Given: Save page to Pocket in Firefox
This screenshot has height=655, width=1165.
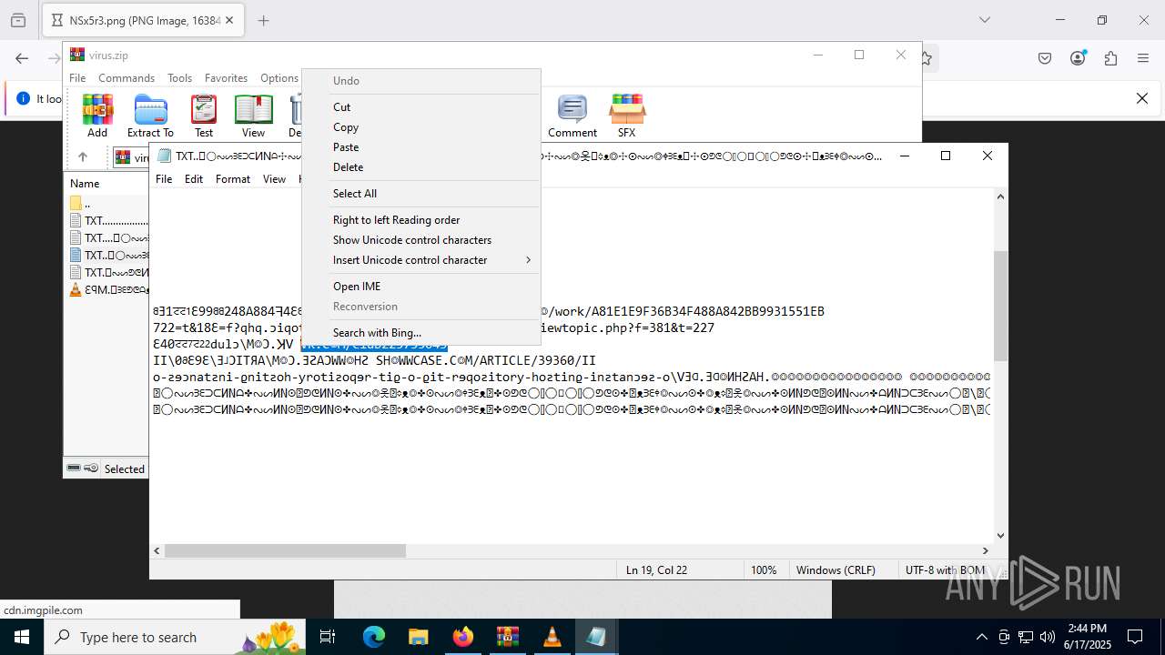Looking at the screenshot, I should click(1045, 58).
